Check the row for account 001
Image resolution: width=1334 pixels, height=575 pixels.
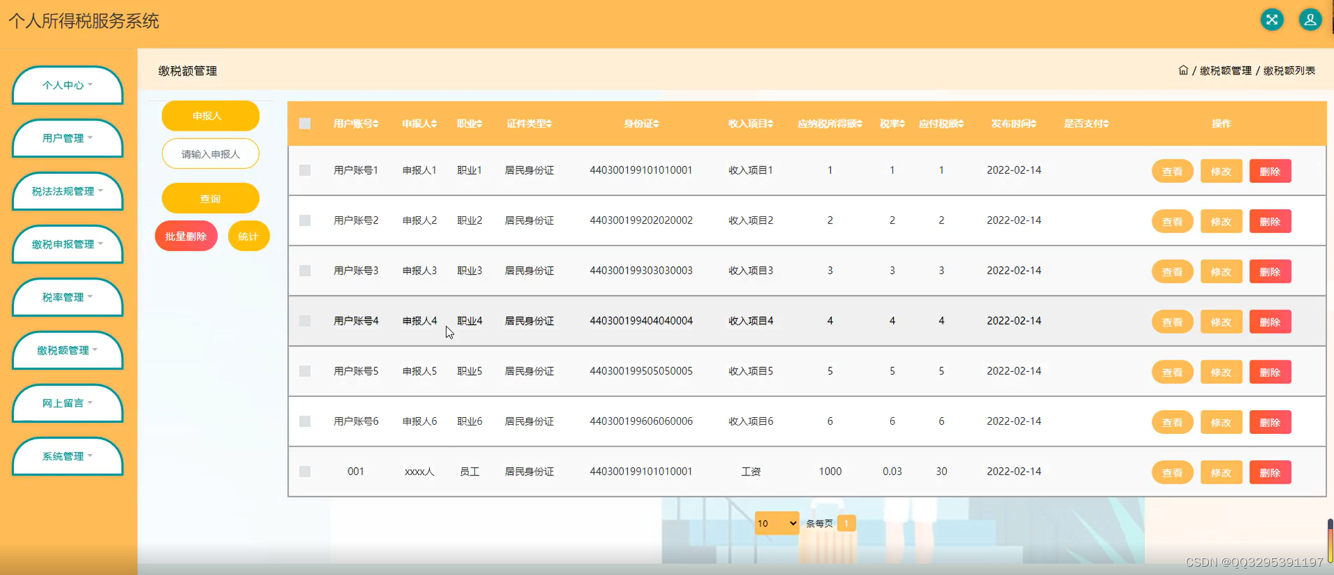pos(305,471)
